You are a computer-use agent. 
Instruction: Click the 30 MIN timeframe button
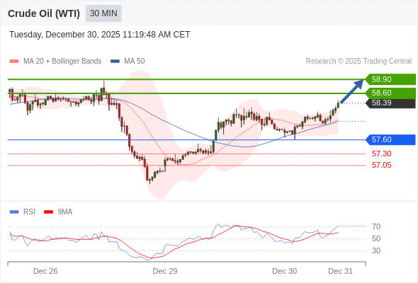[x=103, y=13]
